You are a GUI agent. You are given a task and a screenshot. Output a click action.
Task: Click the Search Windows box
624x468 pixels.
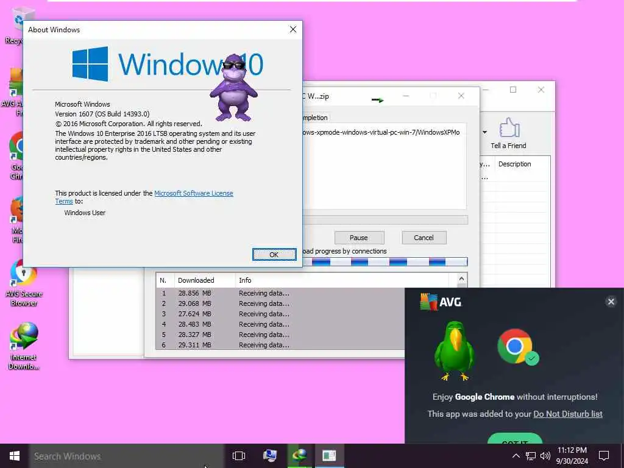click(127, 456)
